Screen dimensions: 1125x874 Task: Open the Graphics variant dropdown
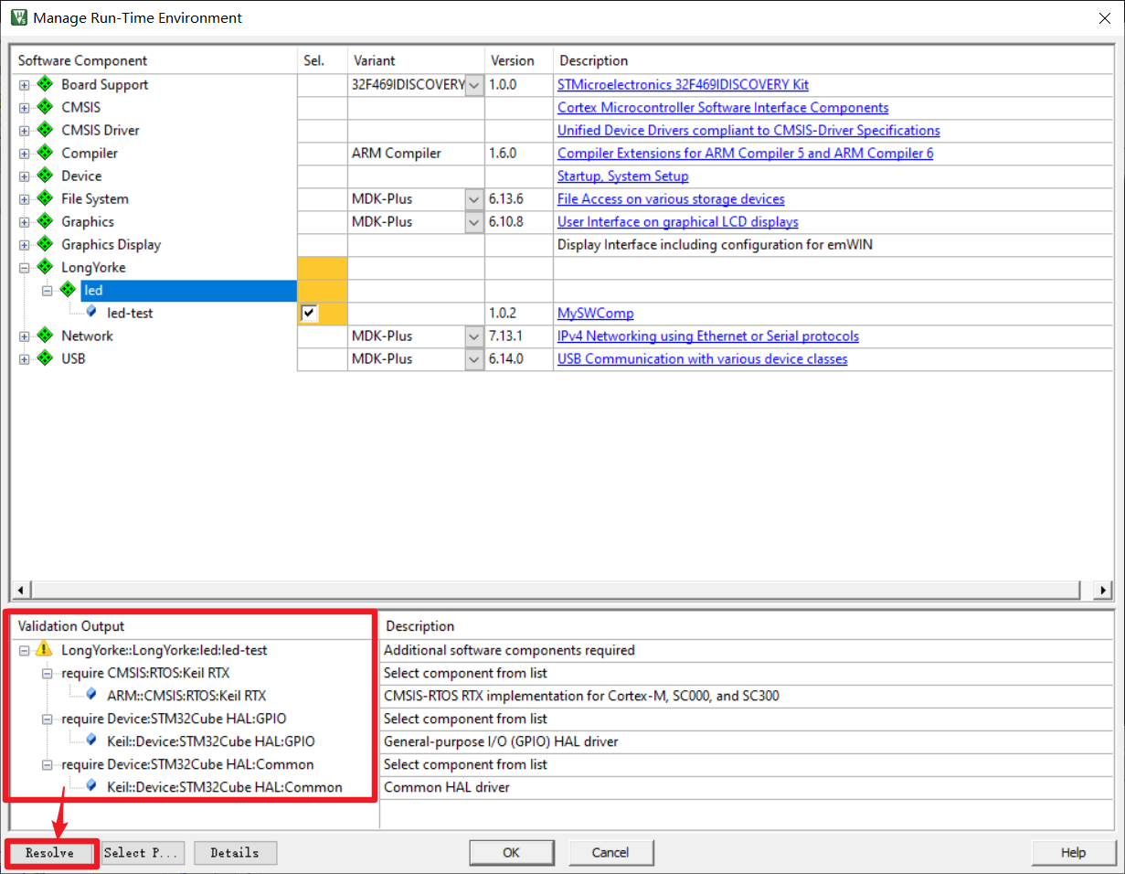tap(474, 222)
